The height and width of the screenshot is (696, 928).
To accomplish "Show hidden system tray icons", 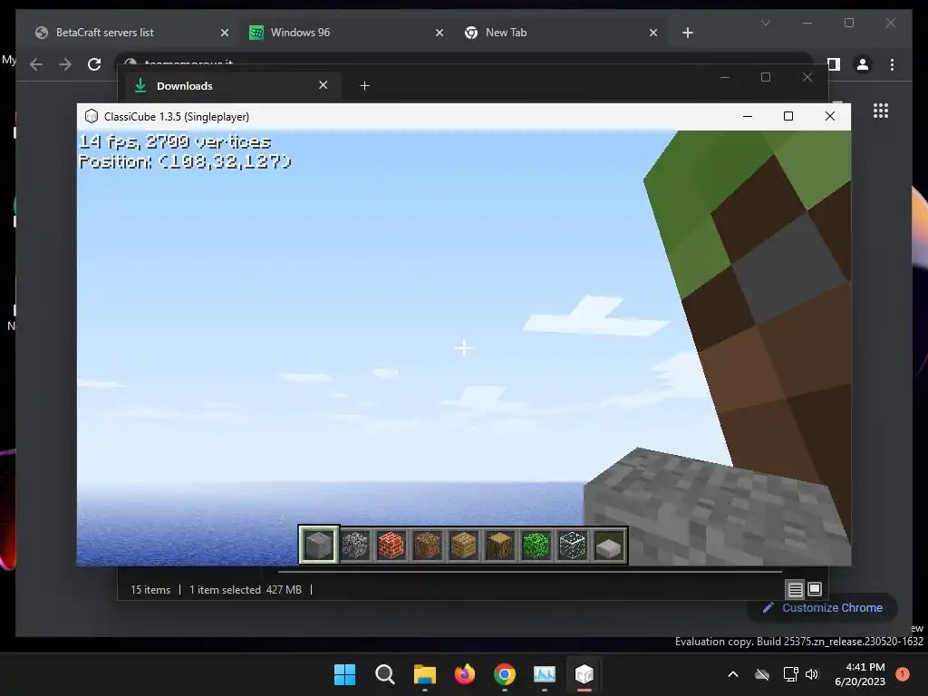I will point(732,674).
